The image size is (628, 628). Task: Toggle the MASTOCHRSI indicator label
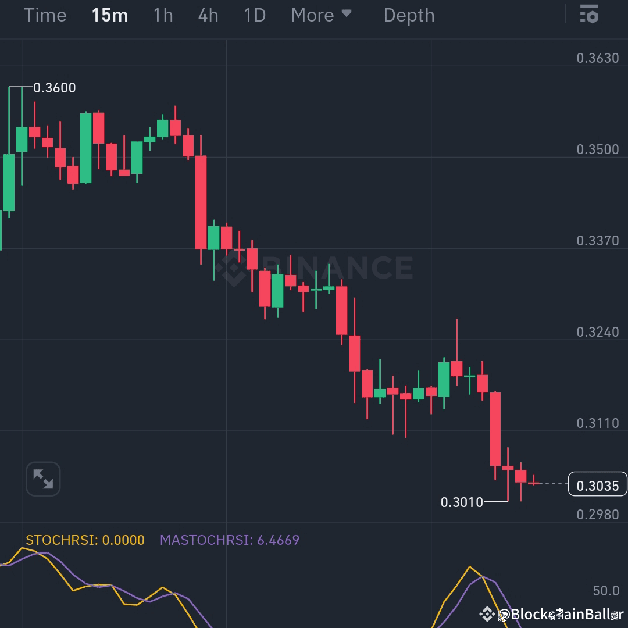(x=230, y=540)
